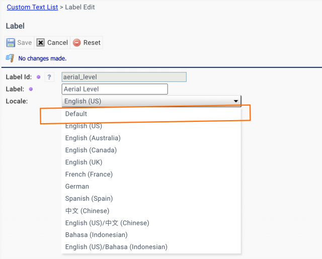Click the purple required dot next to Label
The height and width of the screenshot is (259, 322).
31,89
